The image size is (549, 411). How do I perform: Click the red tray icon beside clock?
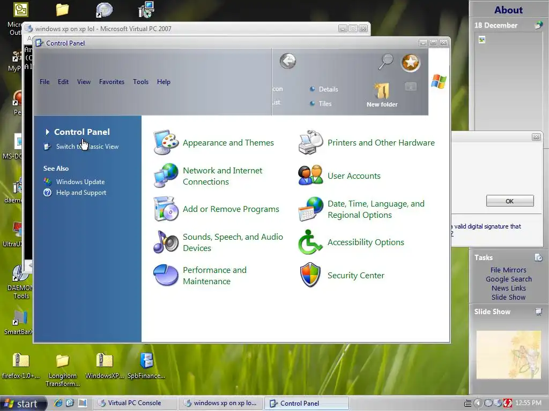pos(508,403)
